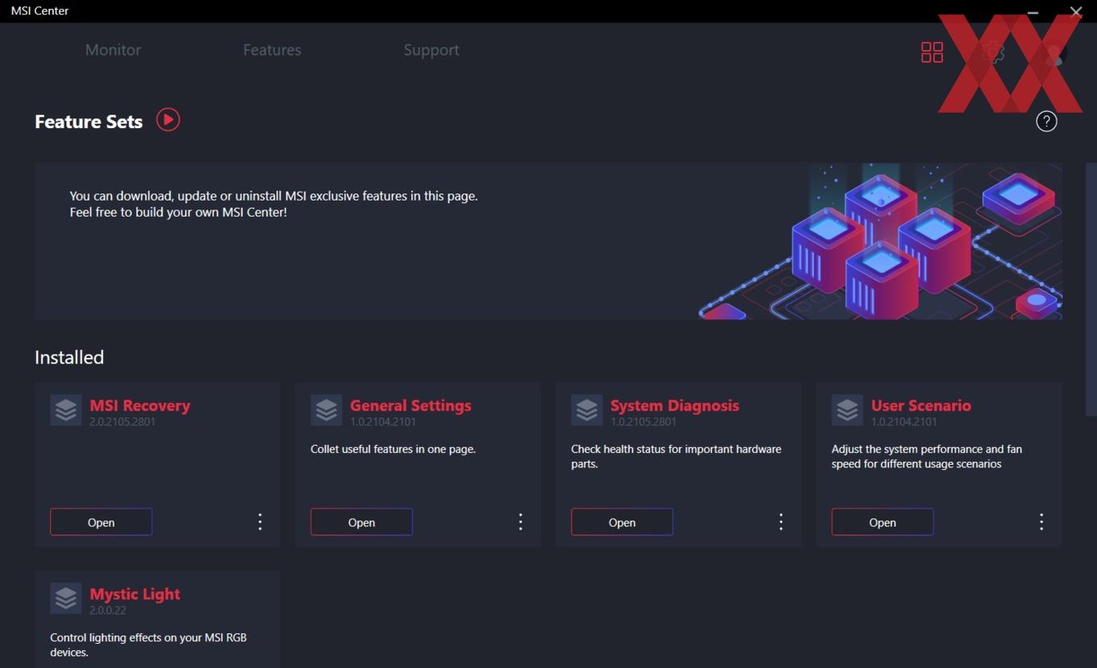Open the System Diagnosis more options menu
This screenshot has width=1097, height=668.
(781, 522)
